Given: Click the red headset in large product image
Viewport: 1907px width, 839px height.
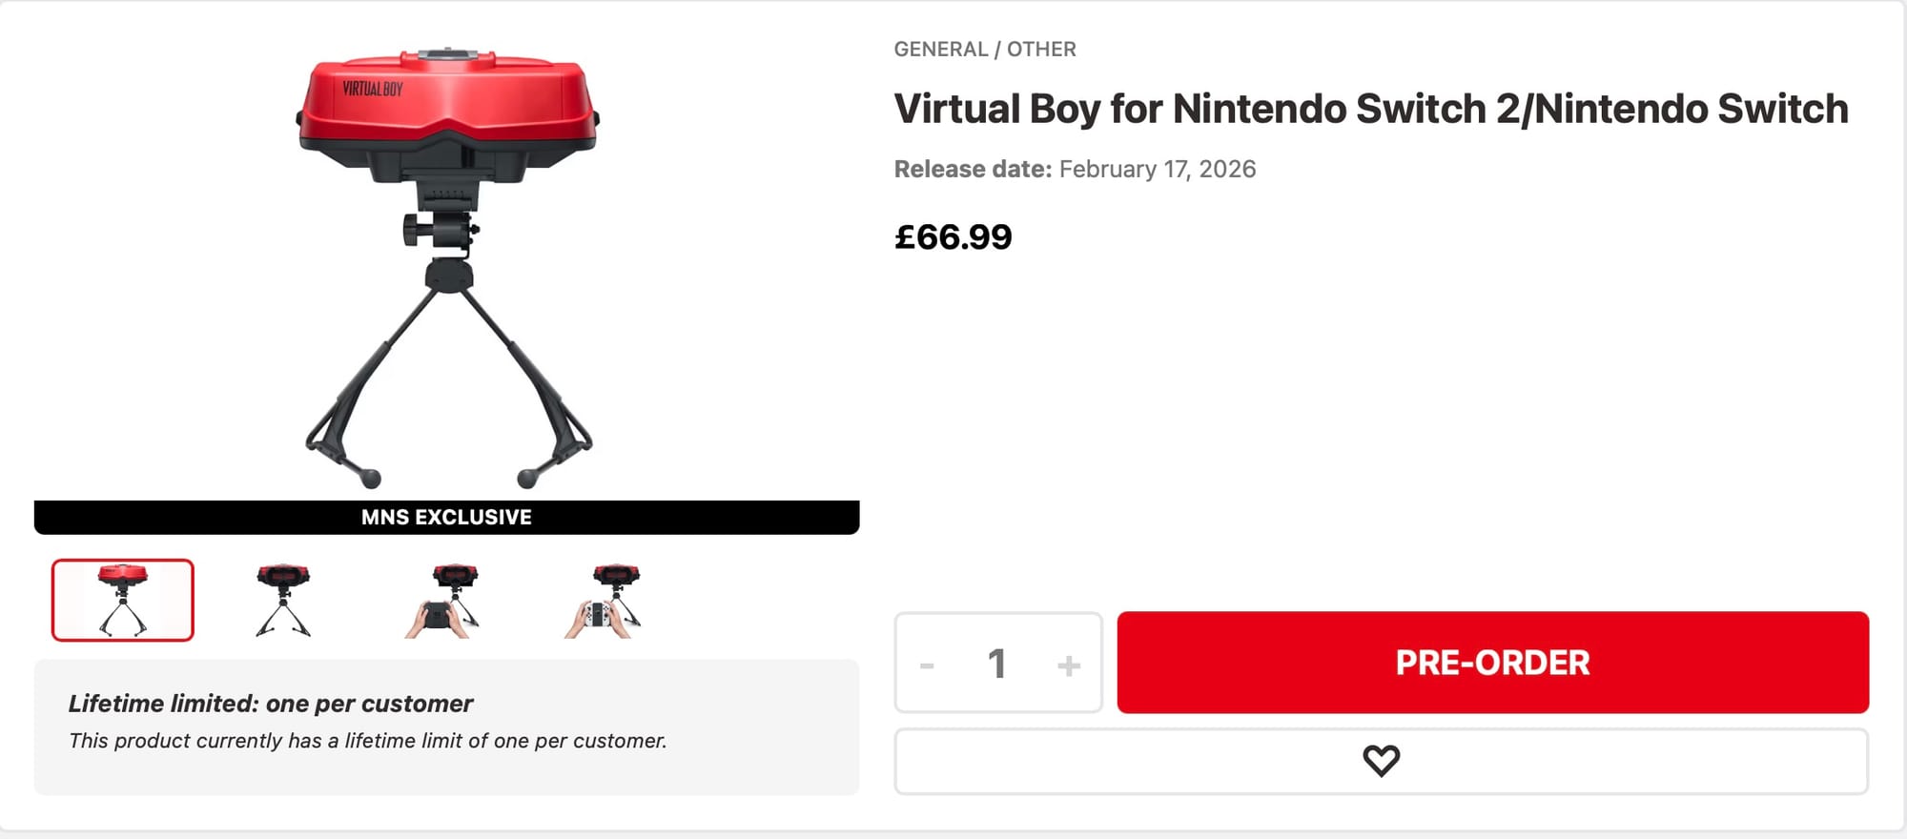Looking at the screenshot, I should pyautogui.click(x=446, y=105).
